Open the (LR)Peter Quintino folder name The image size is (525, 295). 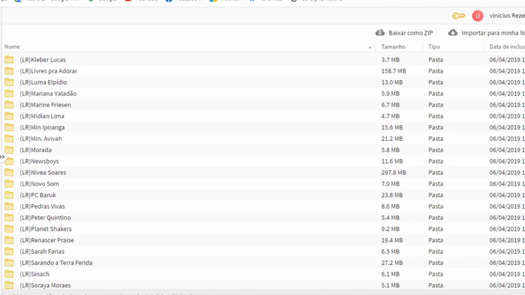(45, 218)
